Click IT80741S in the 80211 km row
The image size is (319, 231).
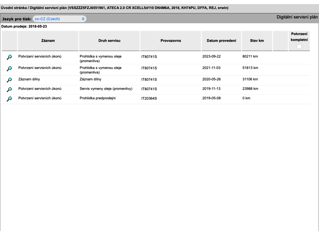[x=149, y=57]
